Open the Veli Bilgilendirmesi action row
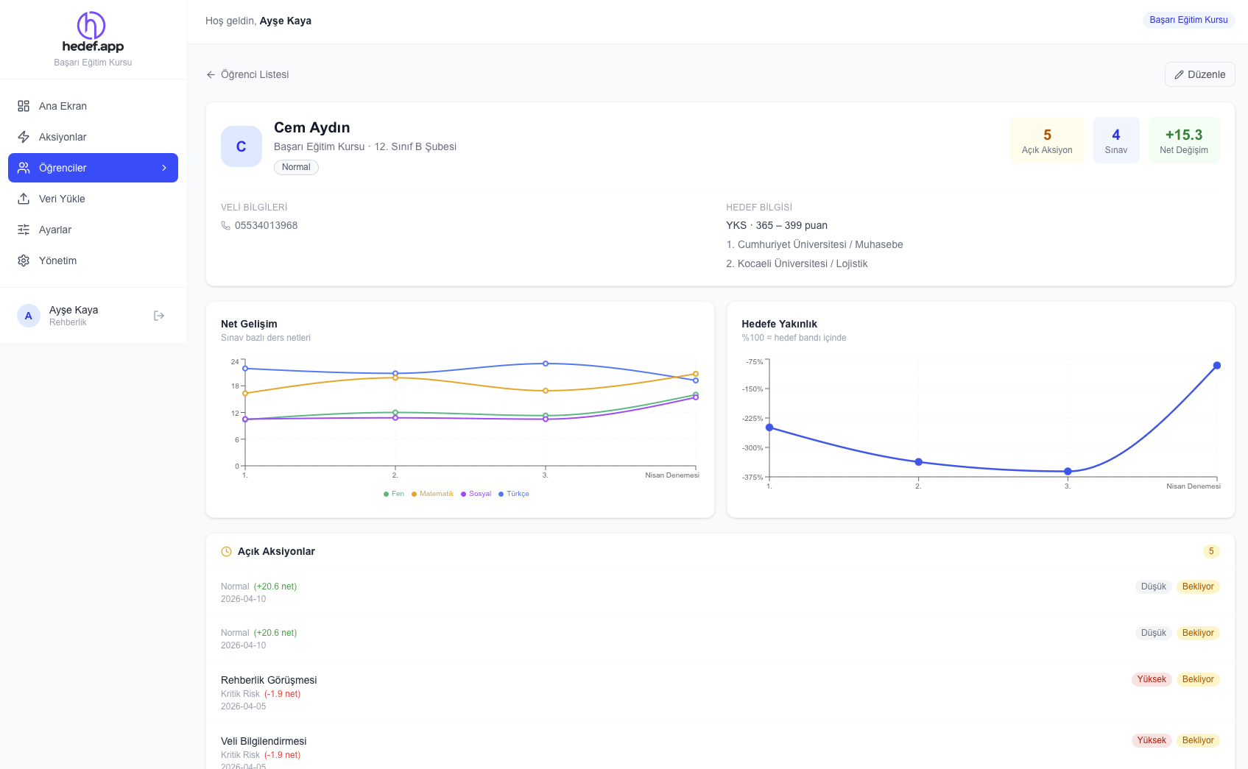This screenshot has width=1248, height=769. pyautogui.click(x=264, y=741)
